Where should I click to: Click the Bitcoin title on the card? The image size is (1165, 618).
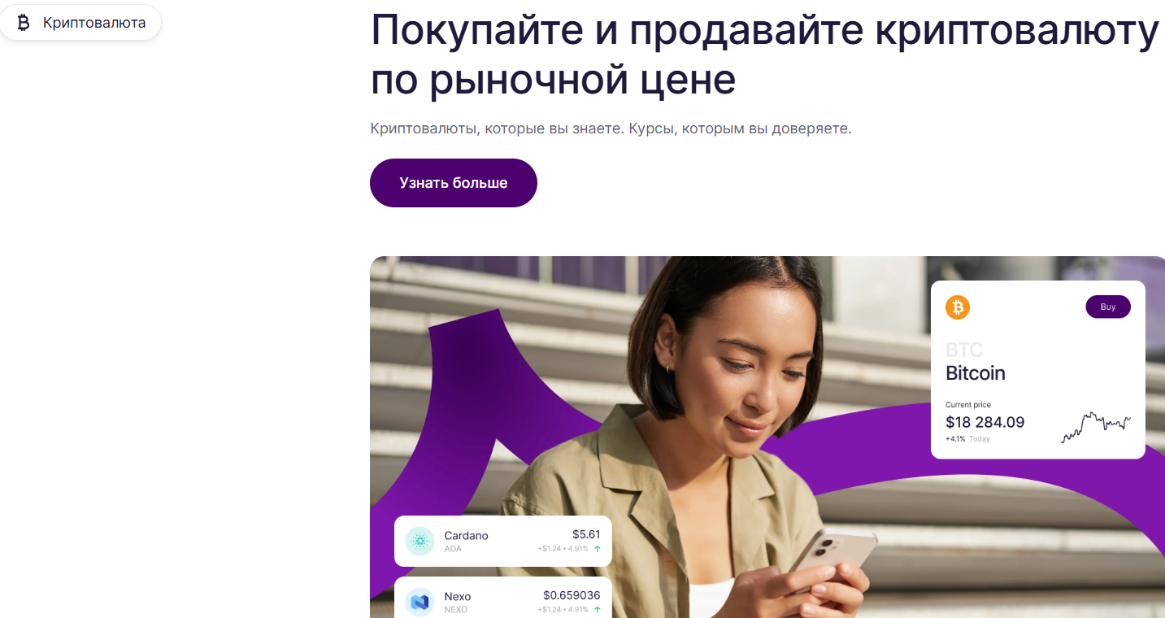pyautogui.click(x=976, y=373)
